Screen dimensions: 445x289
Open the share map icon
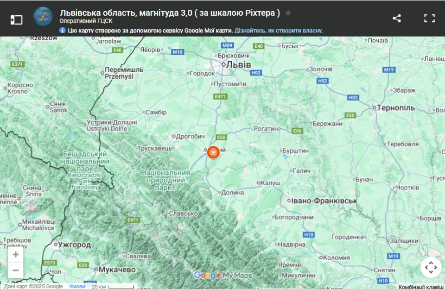click(396, 18)
